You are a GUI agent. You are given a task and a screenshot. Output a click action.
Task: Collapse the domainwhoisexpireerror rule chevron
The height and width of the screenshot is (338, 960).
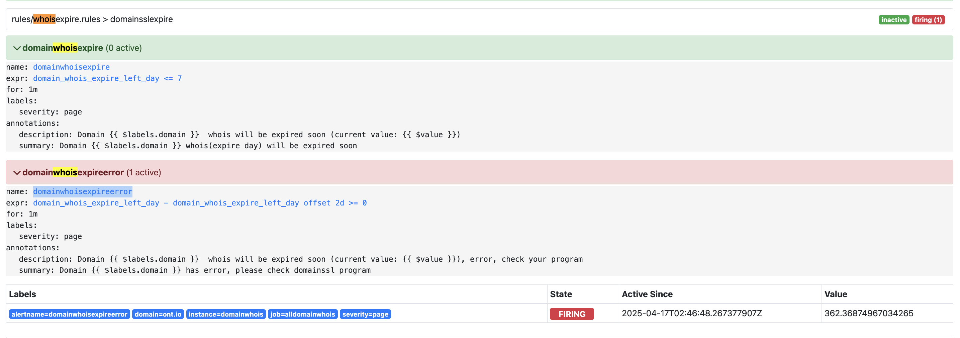click(x=17, y=173)
